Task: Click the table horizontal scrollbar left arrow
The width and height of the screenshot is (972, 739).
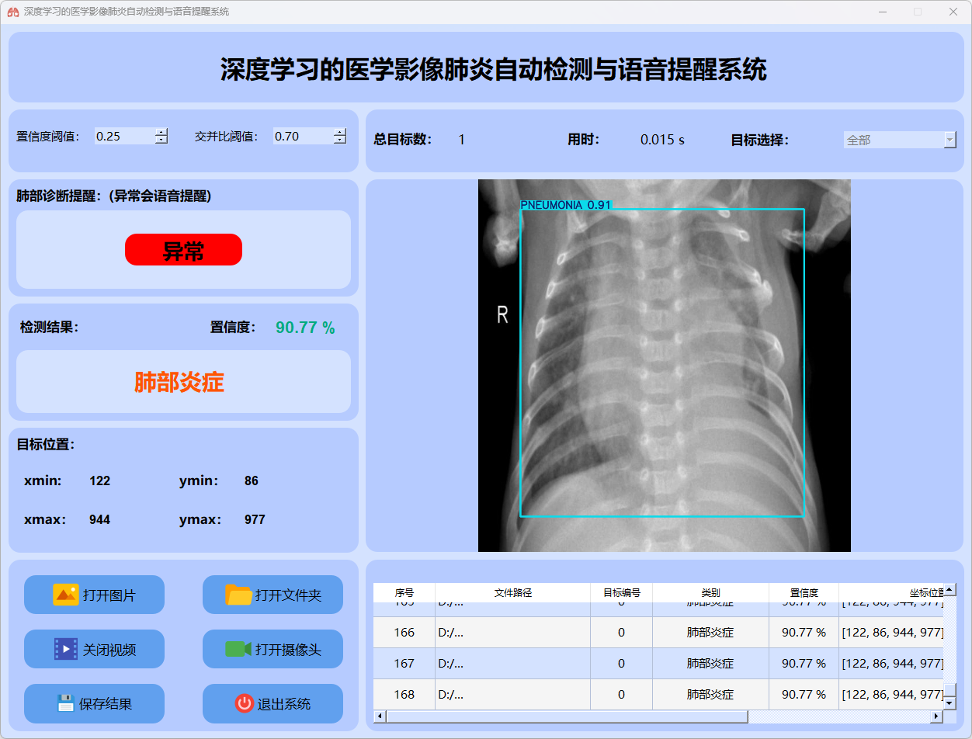Action: click(x=380, y=716)
